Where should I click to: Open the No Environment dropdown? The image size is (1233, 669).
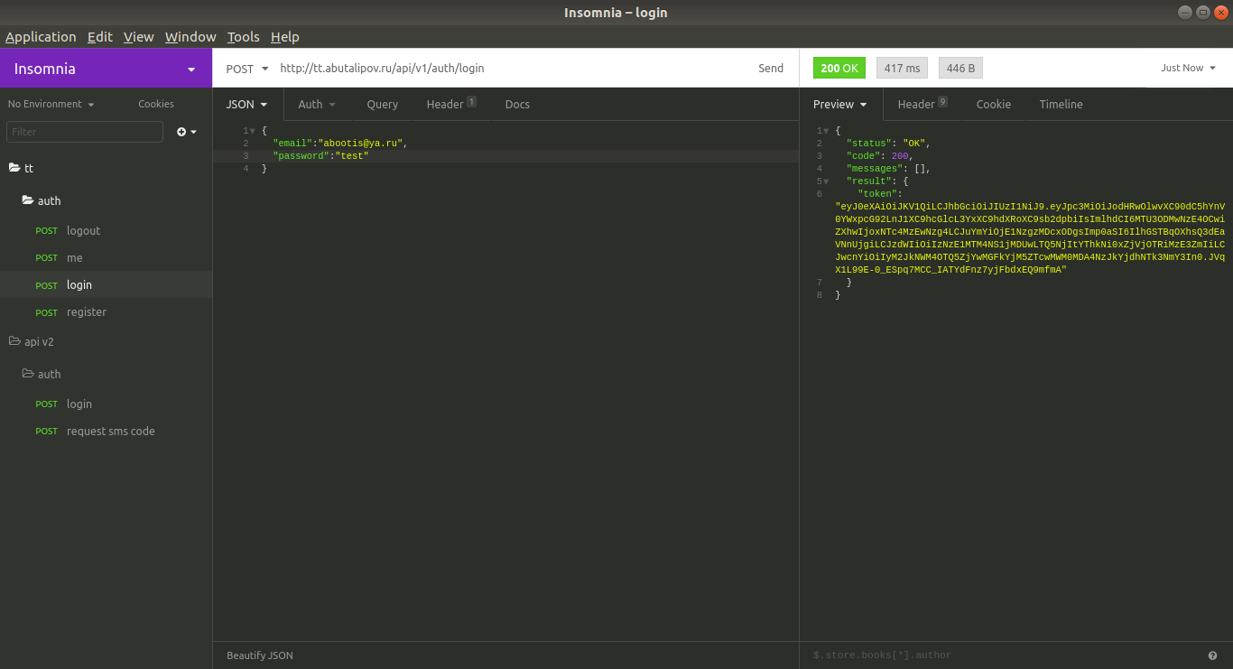(x=51, y=104)
